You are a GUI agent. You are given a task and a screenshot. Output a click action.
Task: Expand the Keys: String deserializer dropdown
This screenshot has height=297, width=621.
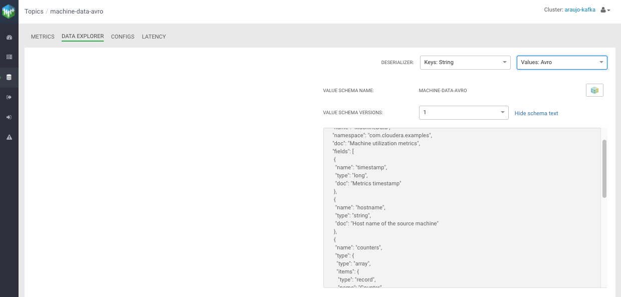[465, 63]
